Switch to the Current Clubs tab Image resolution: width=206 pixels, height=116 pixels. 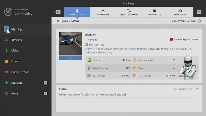103,12
